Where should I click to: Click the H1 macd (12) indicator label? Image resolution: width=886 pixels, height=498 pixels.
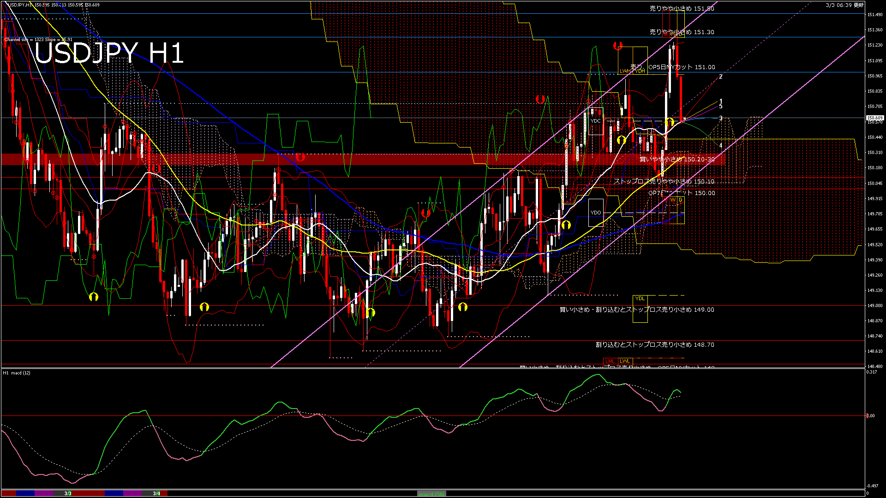pos(17,373)
